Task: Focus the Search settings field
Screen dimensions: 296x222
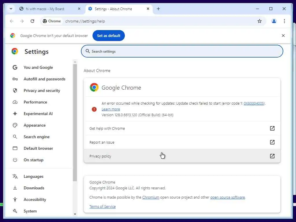Action: pos(182,51)
